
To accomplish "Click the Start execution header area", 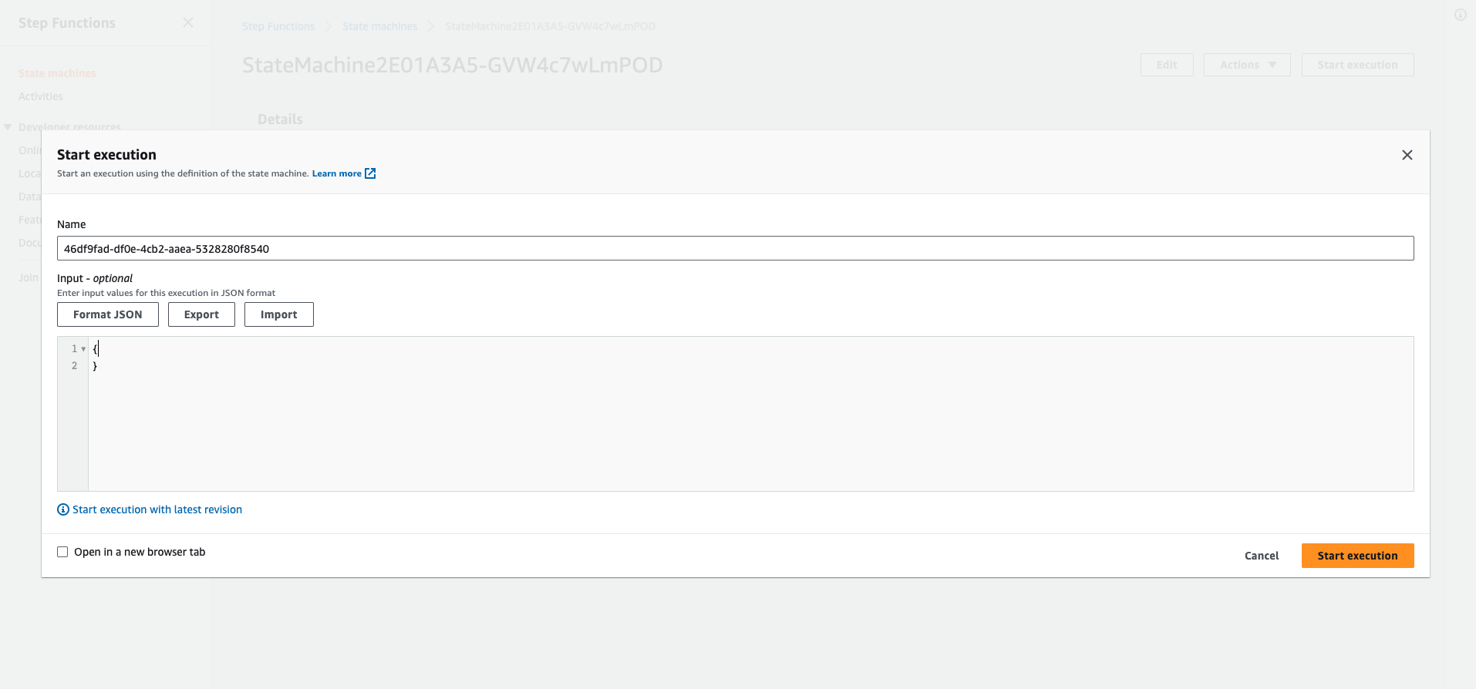I will (x=106, y=155).
